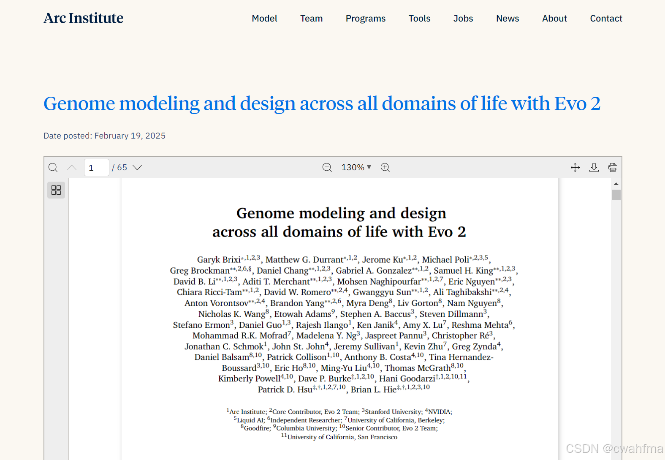
Task: Click the Arc Institute logo
Action: [84, 18]
